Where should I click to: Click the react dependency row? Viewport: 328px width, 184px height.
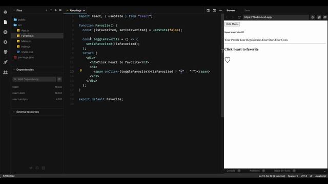coord(37,87)
